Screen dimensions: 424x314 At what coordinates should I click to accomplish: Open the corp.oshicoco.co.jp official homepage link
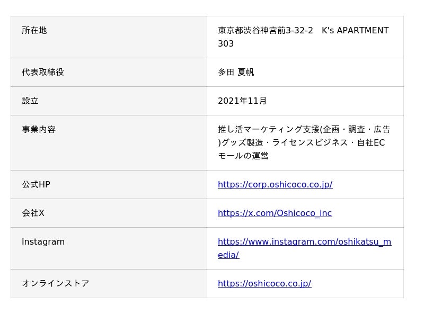pos(275,184)
